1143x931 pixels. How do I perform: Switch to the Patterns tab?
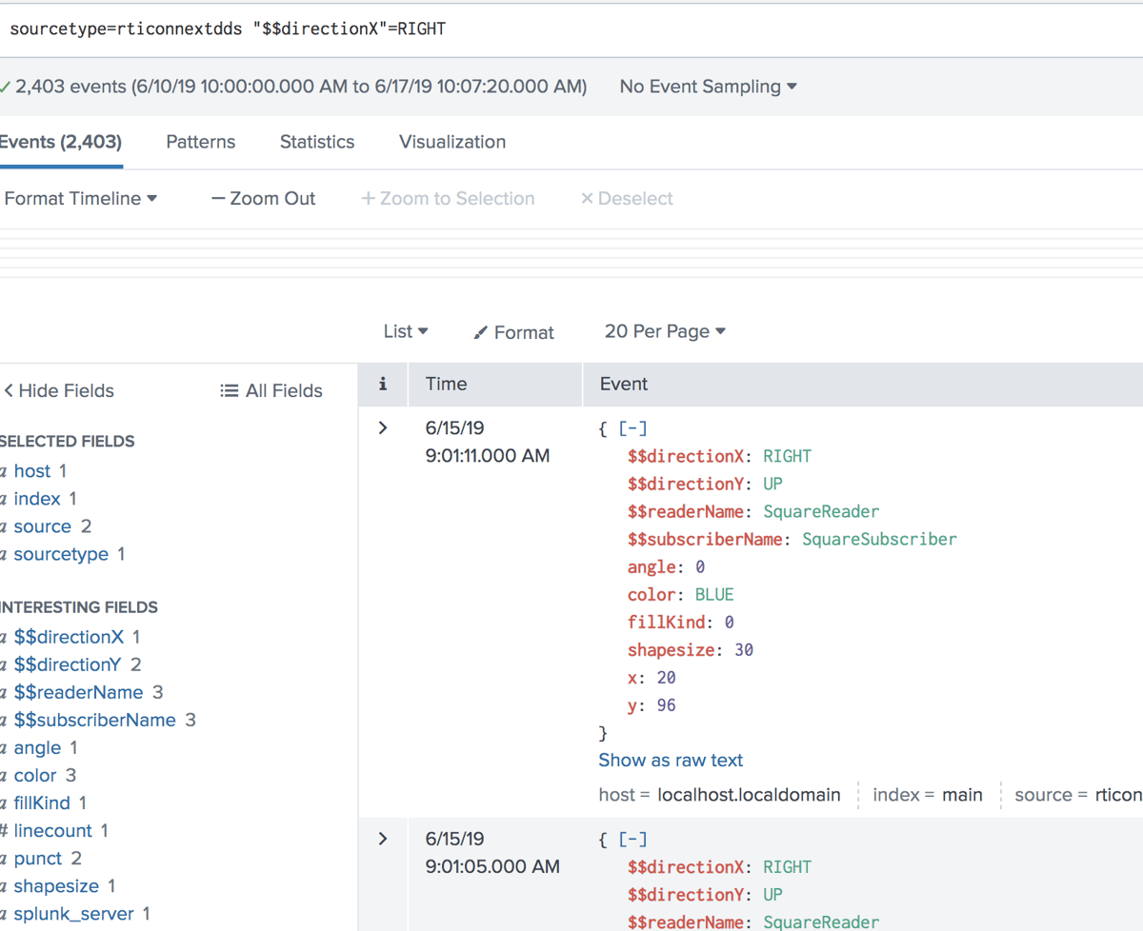click(x=200, y=142)
